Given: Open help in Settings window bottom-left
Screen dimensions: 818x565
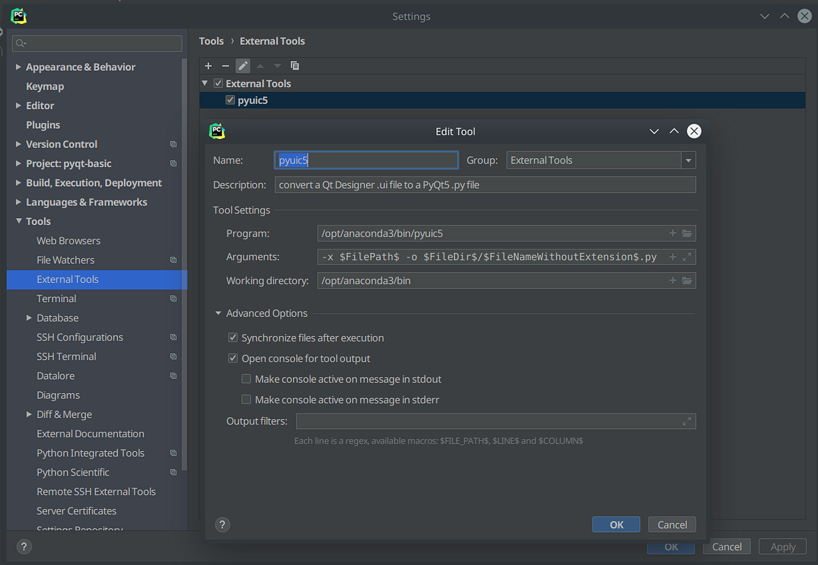Looking at the screenshot, I should pyautogui.click(x=24, y=547).
